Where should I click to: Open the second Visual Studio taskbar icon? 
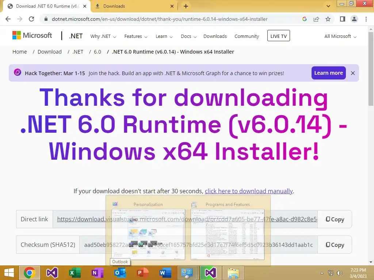tap(210, 273)
